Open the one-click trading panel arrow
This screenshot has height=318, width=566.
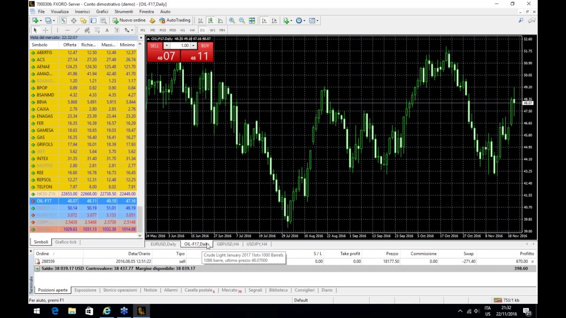tap(148, 38)
